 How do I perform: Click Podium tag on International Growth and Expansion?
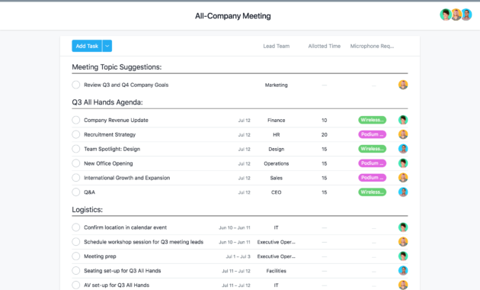[373, 178]
